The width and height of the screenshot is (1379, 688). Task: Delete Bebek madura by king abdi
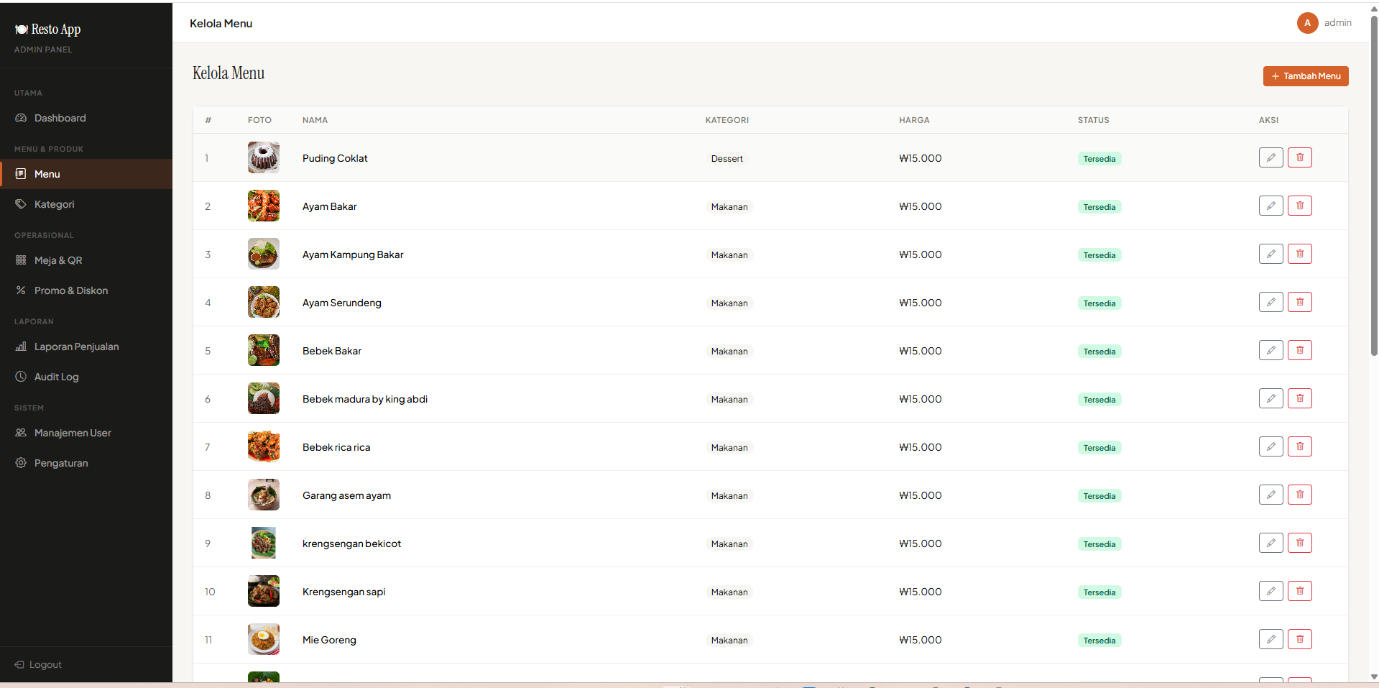tap(1299, 398)
